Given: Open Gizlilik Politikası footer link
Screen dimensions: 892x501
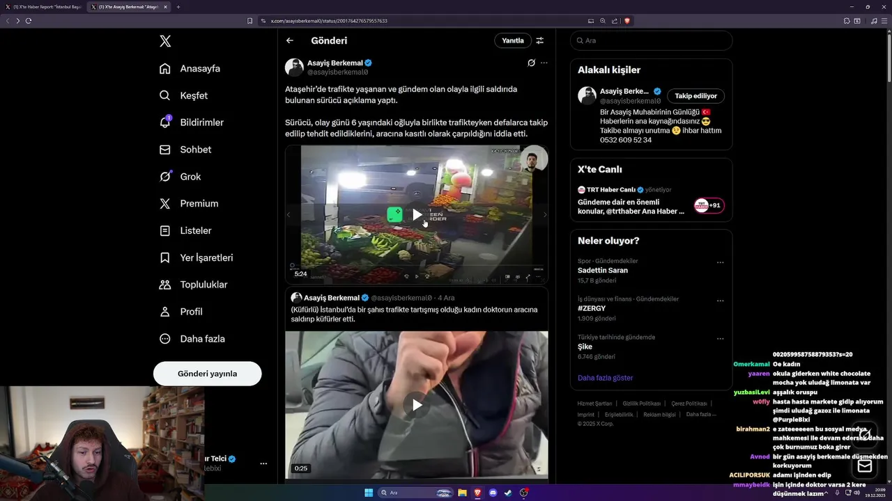Looking at the screenshot, I should tap(641, 404).
